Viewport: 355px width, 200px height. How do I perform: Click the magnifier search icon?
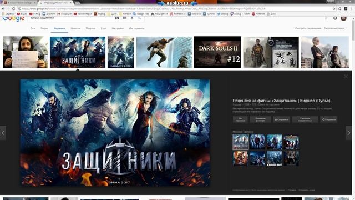click(139, 18)
